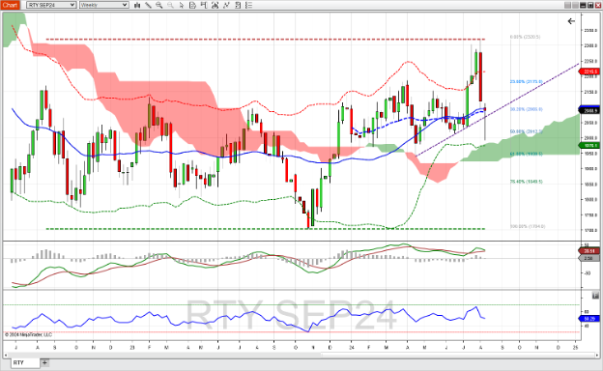Click the 50.00% Fibonacci level label
The height and width of the screenshot is (371, 603).
(x=526, y=131)
